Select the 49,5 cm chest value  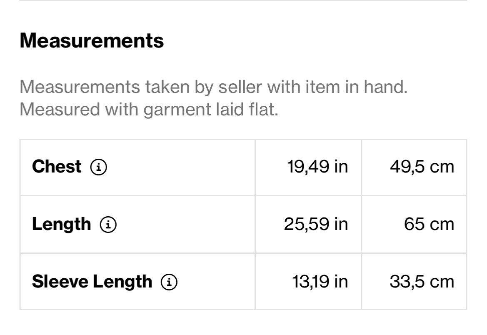422,167
